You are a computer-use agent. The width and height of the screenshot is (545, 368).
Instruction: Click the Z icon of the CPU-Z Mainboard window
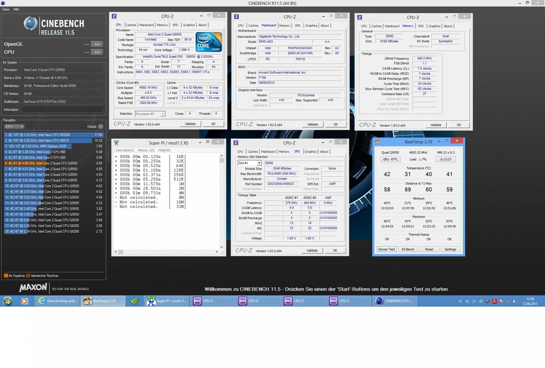click(x=236, y=17)
